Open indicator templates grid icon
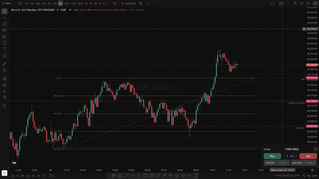319x179 pixels. (141, 3)
